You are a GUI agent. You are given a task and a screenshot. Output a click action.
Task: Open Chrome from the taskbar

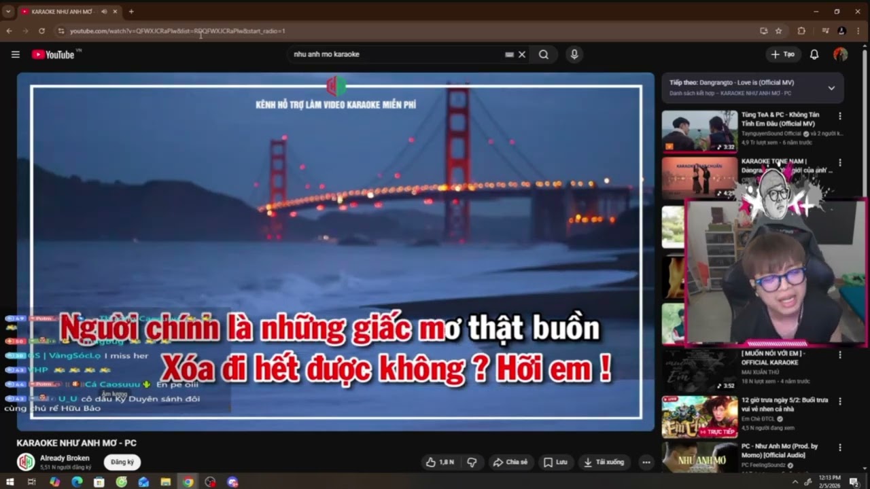188,482
